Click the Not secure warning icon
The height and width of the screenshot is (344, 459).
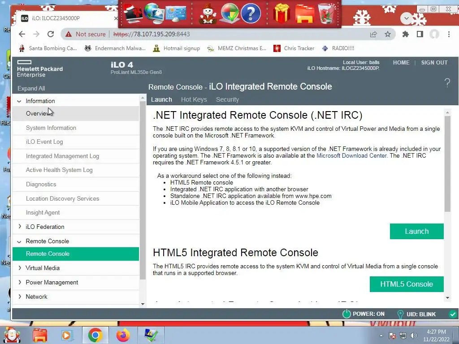coord(69,34)
